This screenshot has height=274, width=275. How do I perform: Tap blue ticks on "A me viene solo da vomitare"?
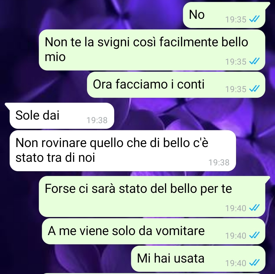[x=254, y=235]
